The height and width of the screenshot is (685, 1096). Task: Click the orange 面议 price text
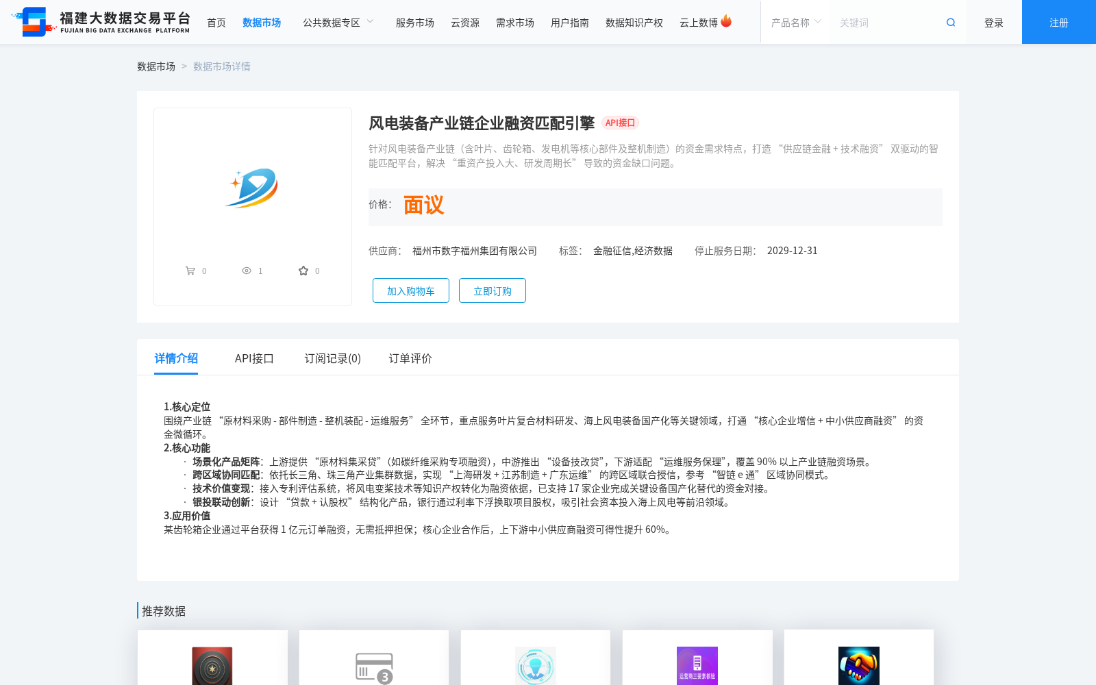pyautogui.click(x=423, y=205)
